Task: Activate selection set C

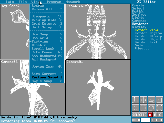Action: pyautogui.click(x=160, y=115)
